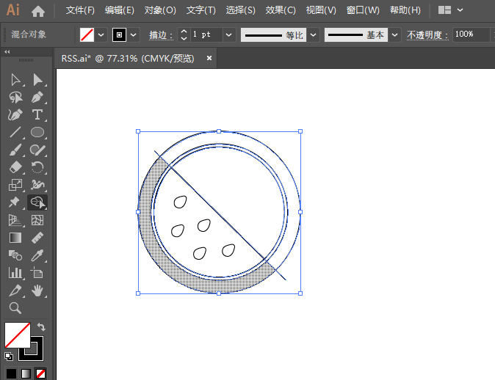This screenshot has width=495, height=380.
Task: Open the 选择(S) menu
Action: click(241, 10)
